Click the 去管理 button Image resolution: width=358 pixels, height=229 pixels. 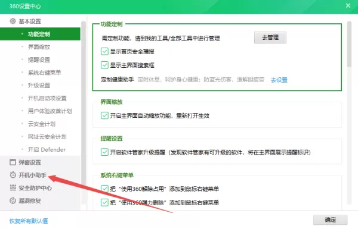(x=270, y=37)
